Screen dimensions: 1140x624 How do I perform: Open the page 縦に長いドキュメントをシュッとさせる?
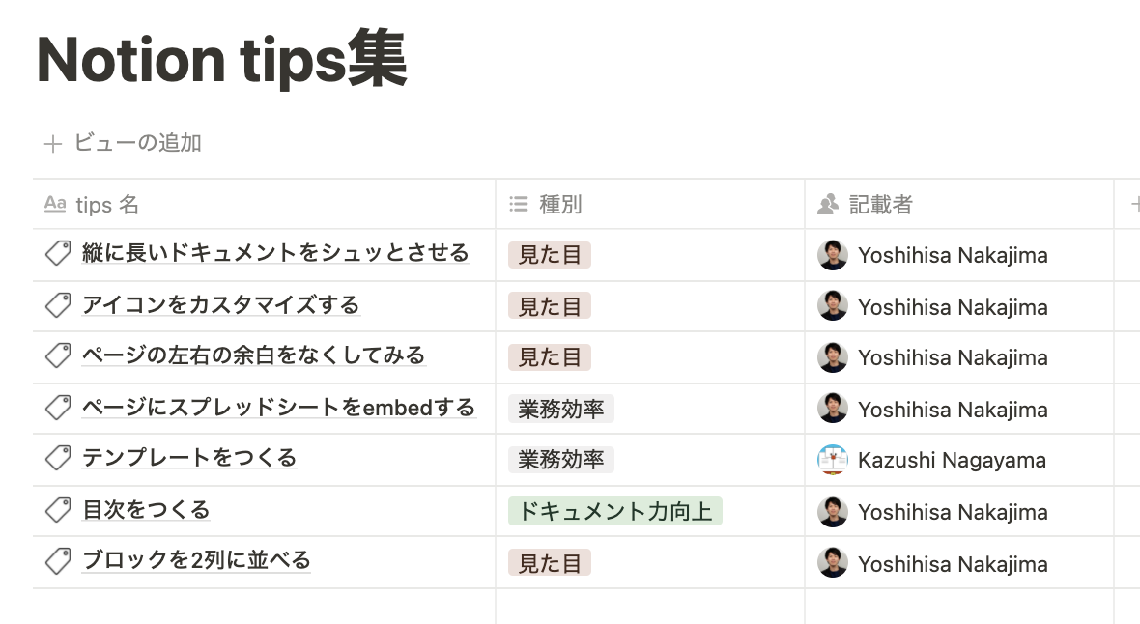[275, 253]
